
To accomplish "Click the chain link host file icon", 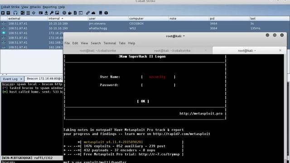I will coord(87,13).
